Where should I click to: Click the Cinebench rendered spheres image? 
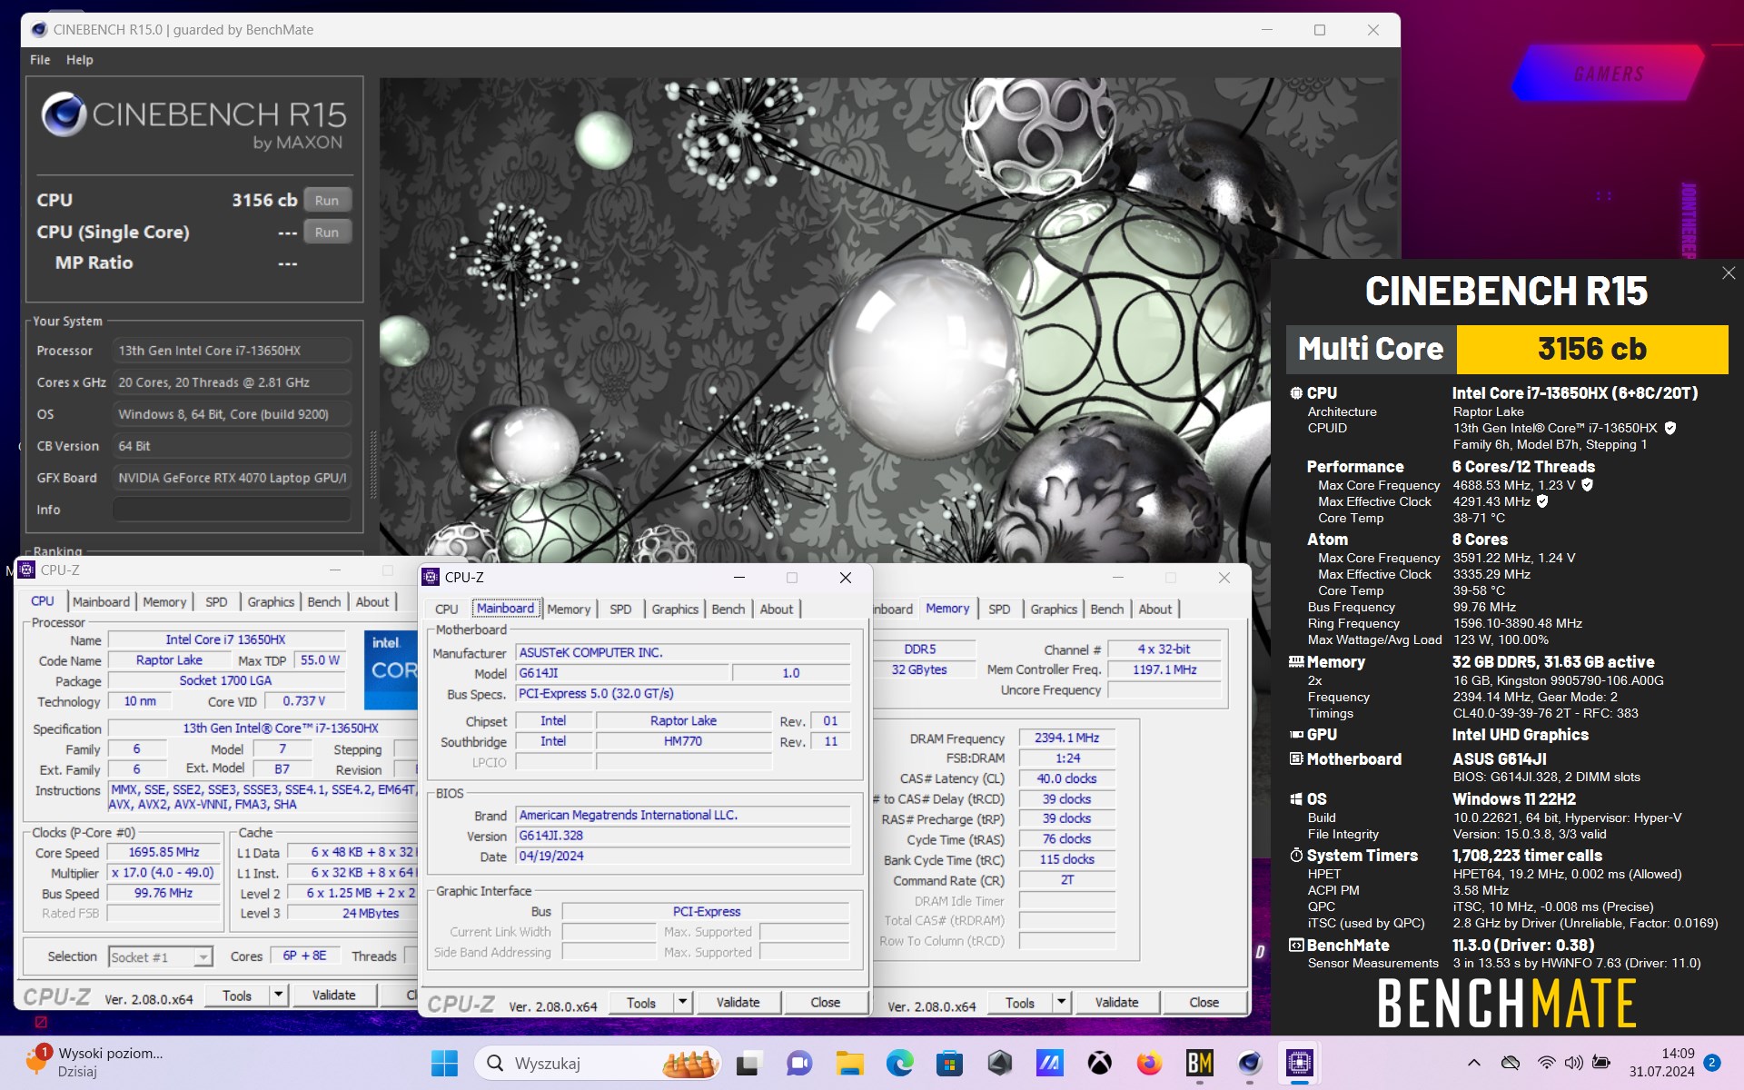[x=824, y=318]
